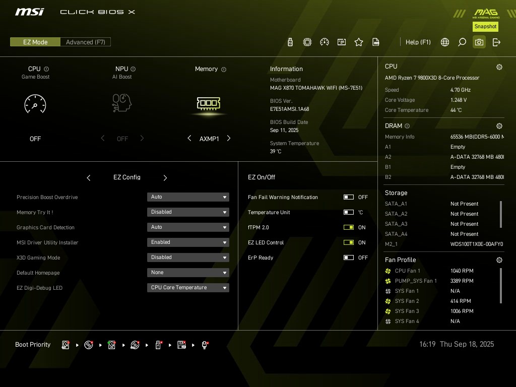Show info for NPU AI Boost
This screenshot has width=516, height=387.
133,69
